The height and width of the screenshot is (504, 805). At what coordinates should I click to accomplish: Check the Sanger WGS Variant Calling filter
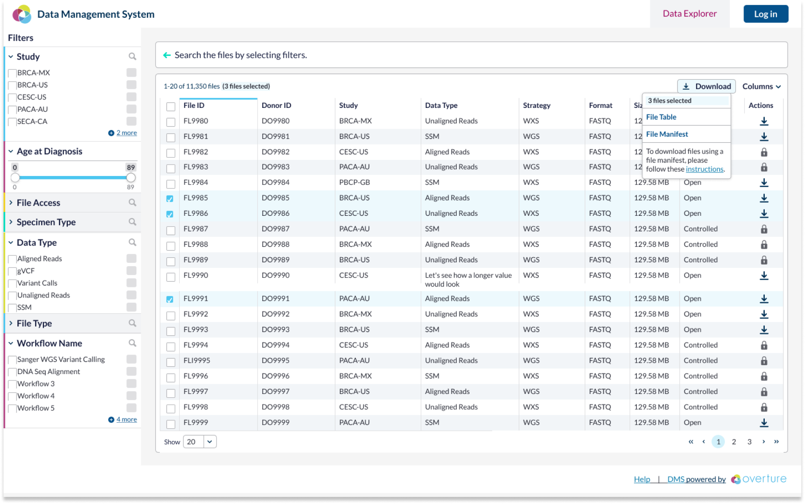click(12, 360)
